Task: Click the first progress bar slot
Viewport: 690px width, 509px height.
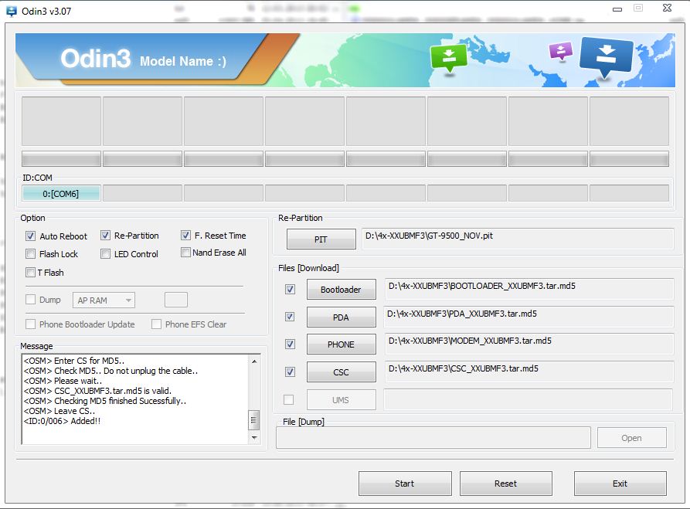Action: pyautogui.click(x=61, y=159)
